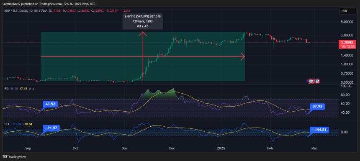Click the second US flag economic event icon

click(x=317, y=81)
